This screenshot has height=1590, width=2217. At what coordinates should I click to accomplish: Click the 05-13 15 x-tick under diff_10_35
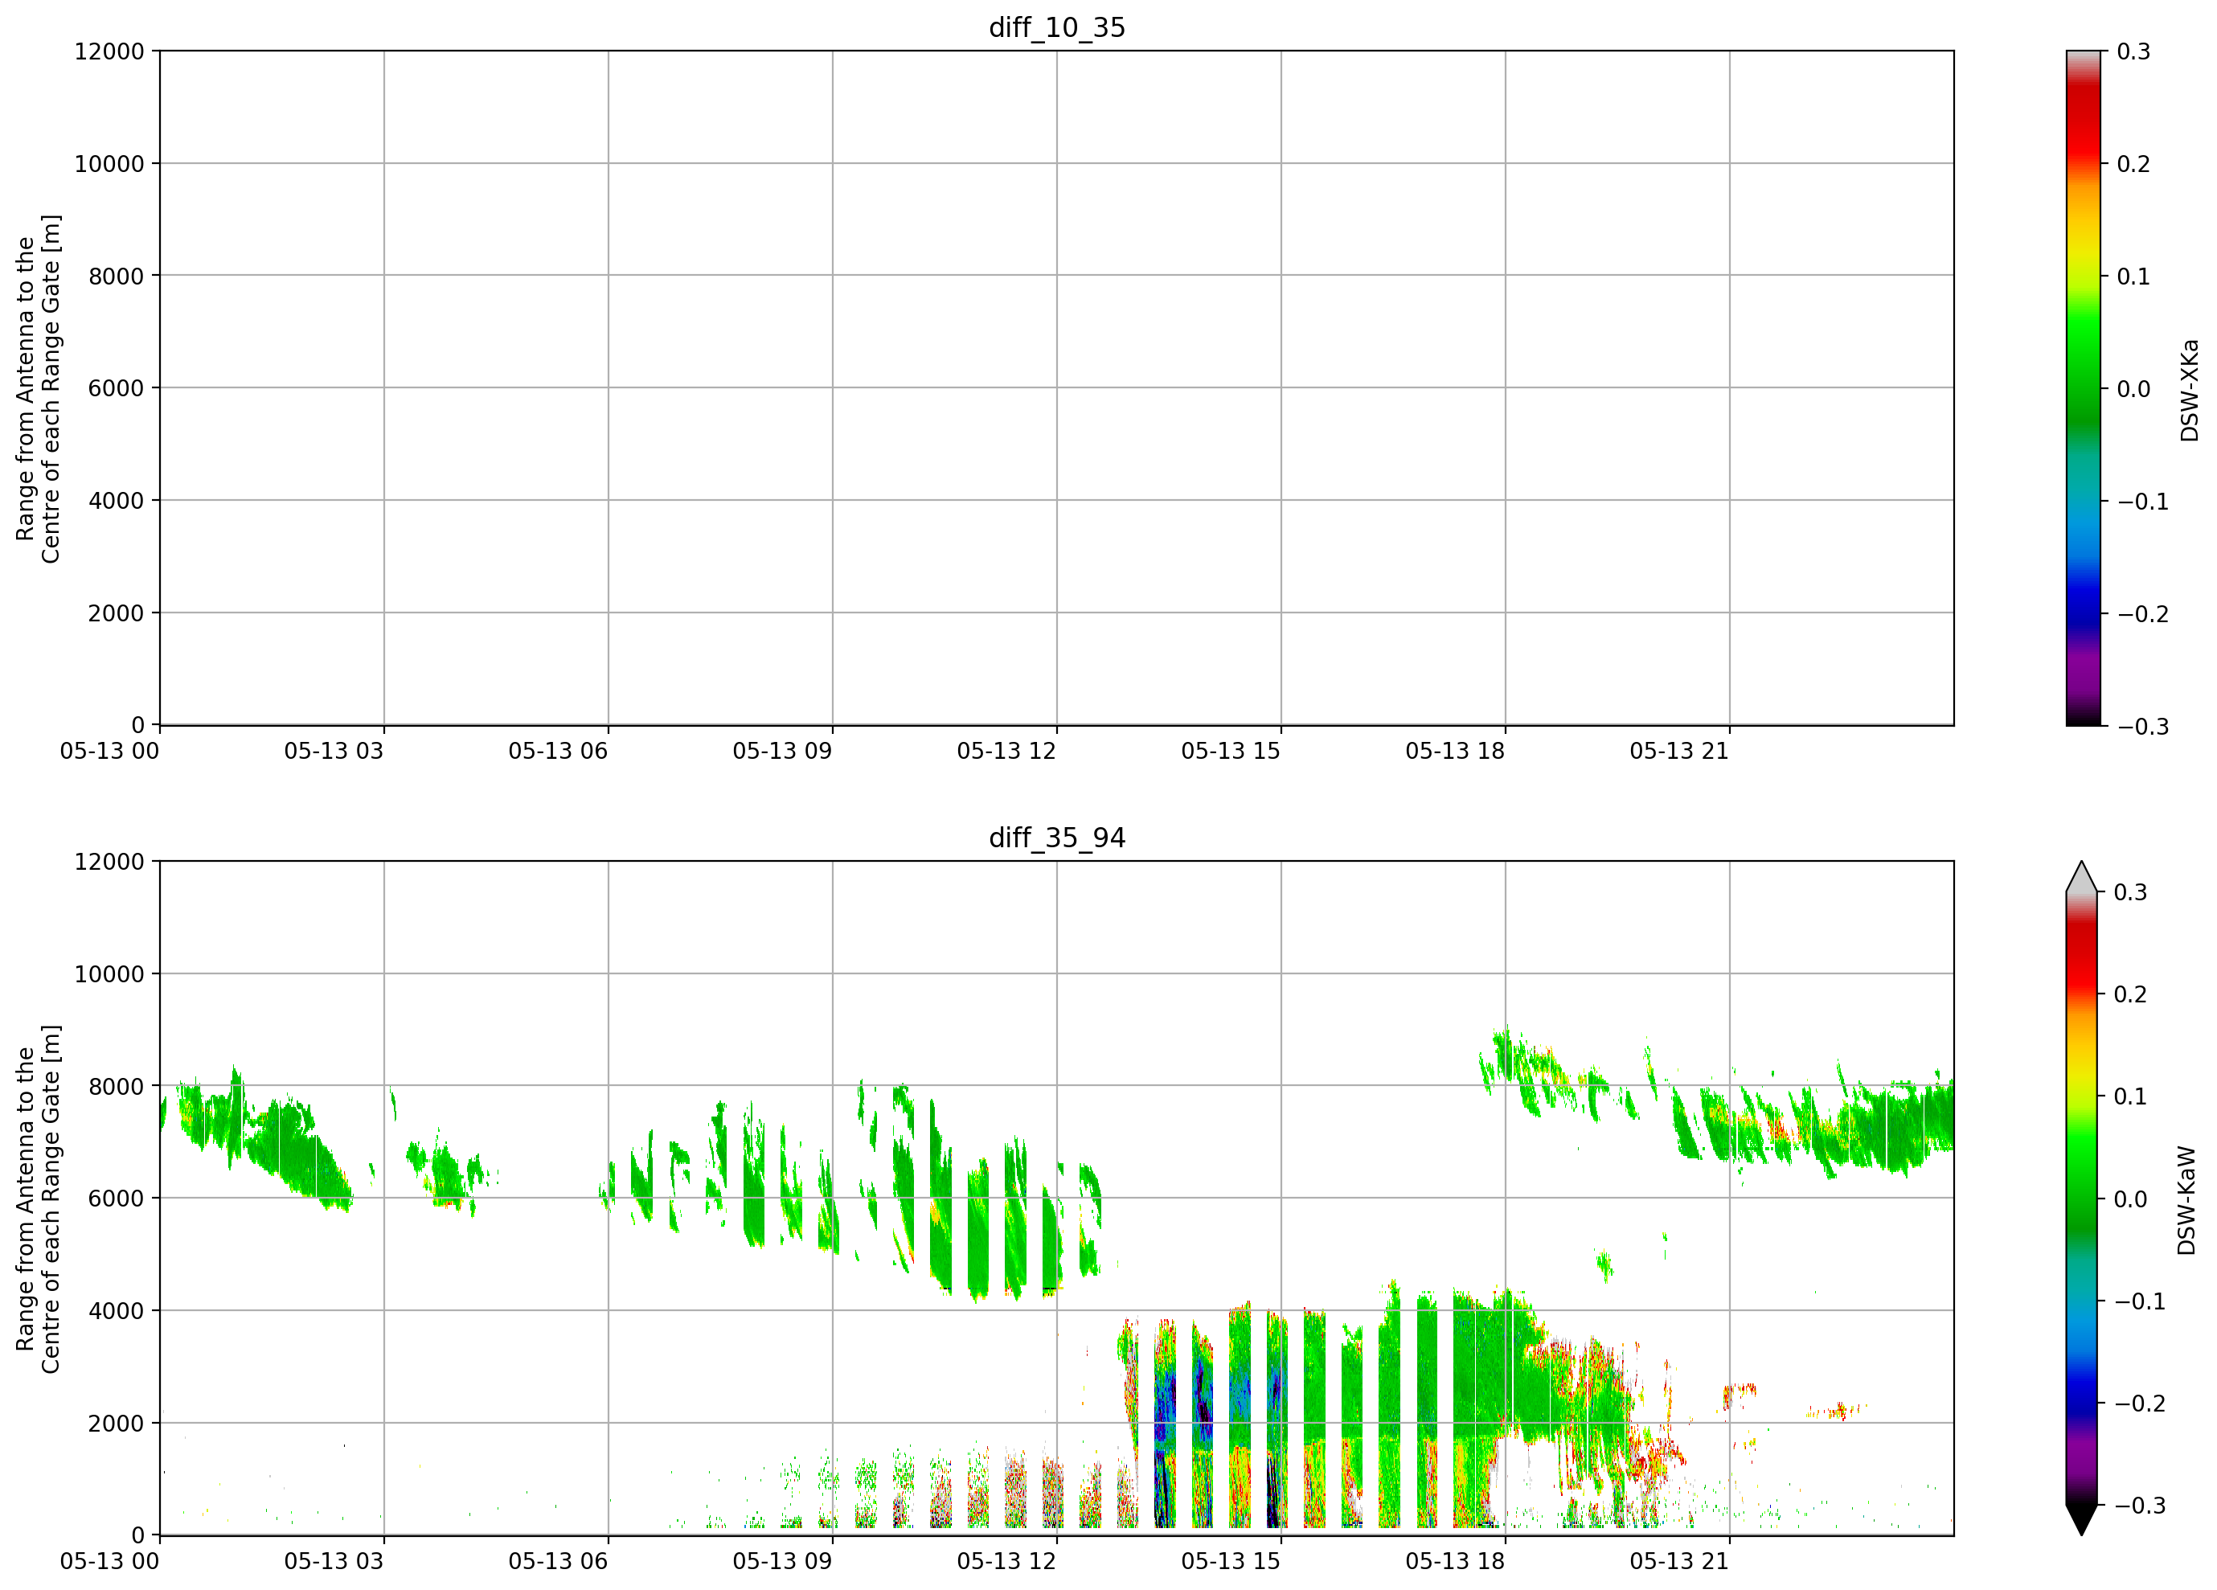[1231, 752]
